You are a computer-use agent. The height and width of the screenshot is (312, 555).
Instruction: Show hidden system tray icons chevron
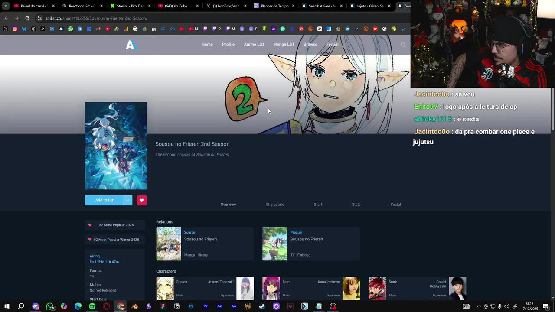(479, 306)
